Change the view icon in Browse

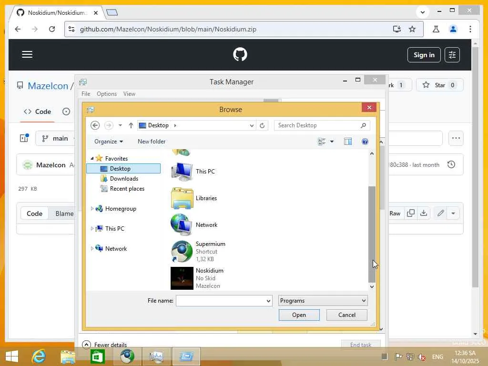(x=322, y=142)
